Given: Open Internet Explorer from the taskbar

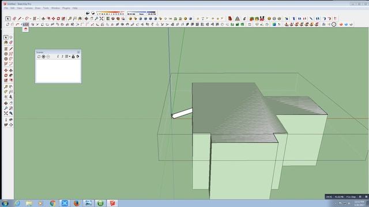Looking at the screenshot, I should (x=17, y=203).
